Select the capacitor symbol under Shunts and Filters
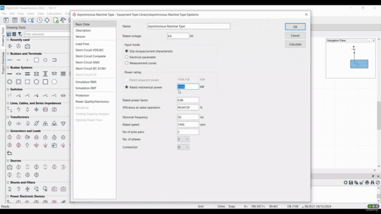 click(27, 189)
